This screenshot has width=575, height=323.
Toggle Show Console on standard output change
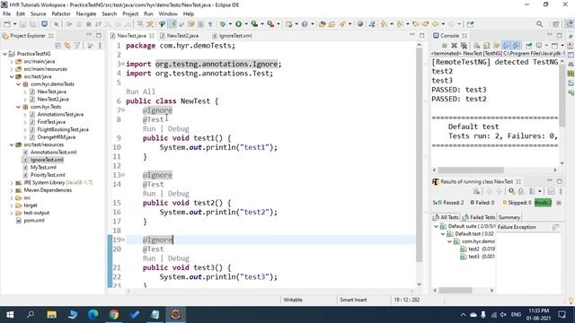pos(507,46)
